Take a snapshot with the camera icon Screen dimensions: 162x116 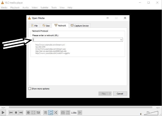63,112
